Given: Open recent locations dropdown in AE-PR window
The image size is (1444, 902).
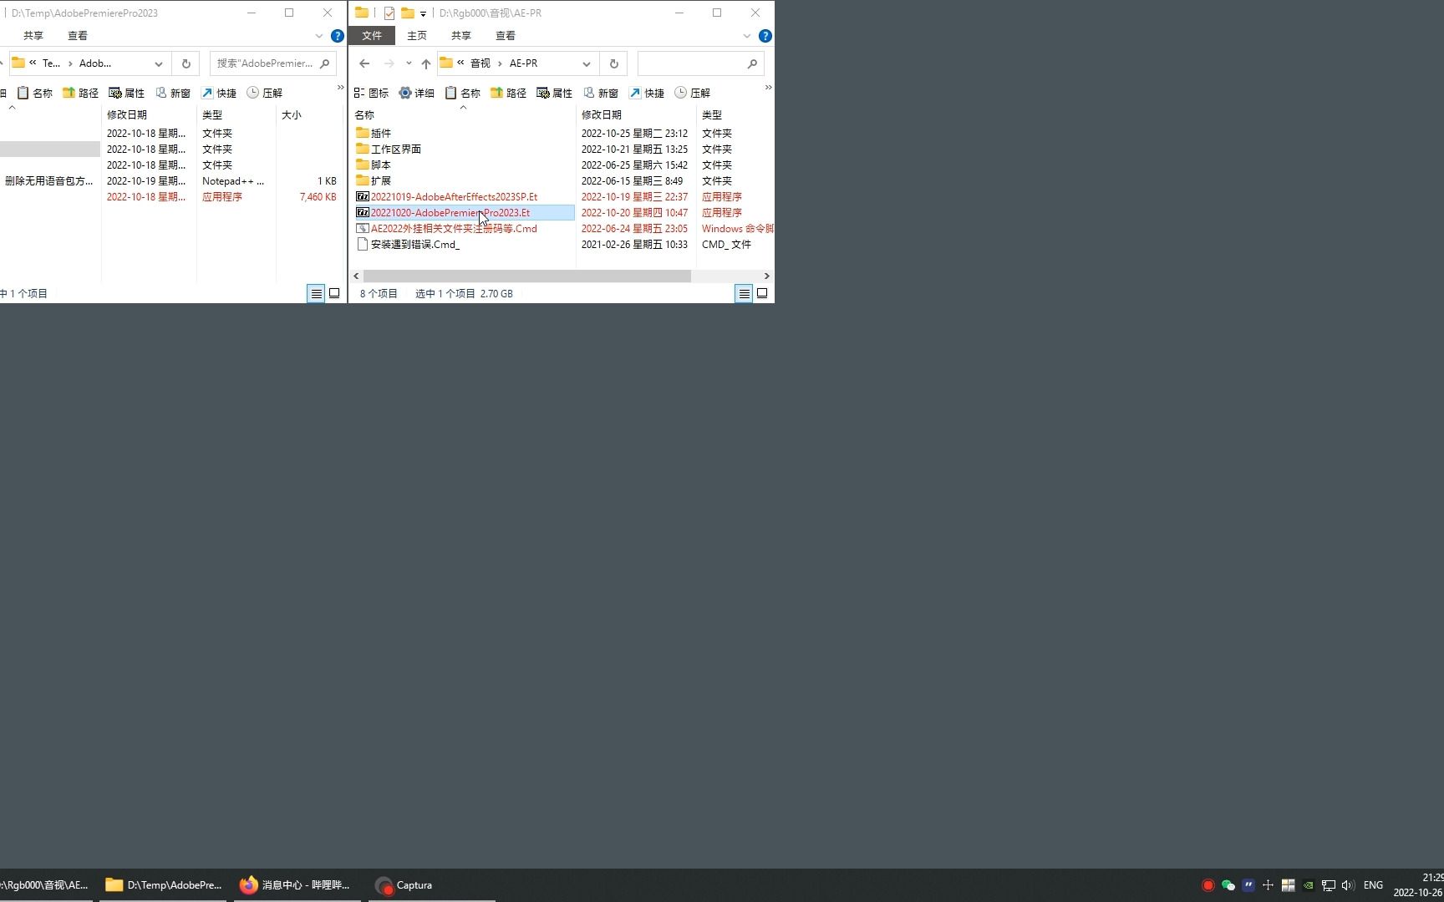Looking at the screenshot, I should click(x=409, y=63).
